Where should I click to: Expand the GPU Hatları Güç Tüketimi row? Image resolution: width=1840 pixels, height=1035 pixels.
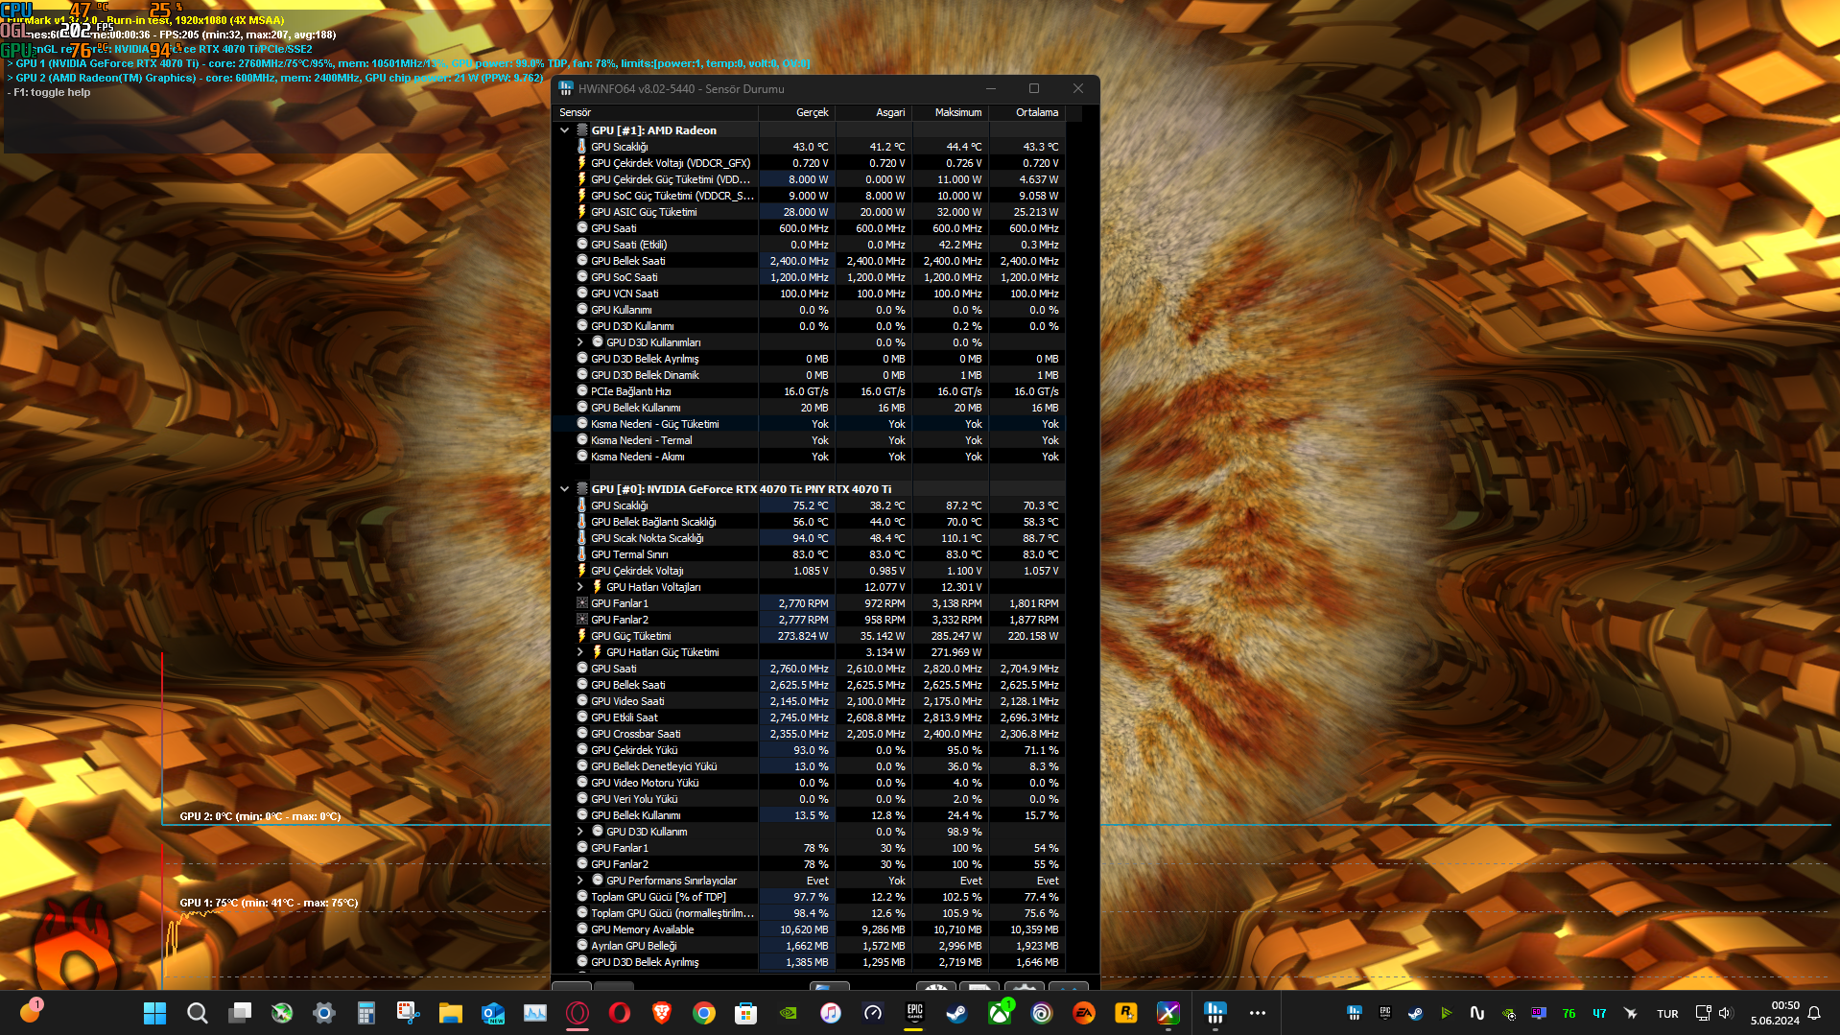tap(579, 652)
